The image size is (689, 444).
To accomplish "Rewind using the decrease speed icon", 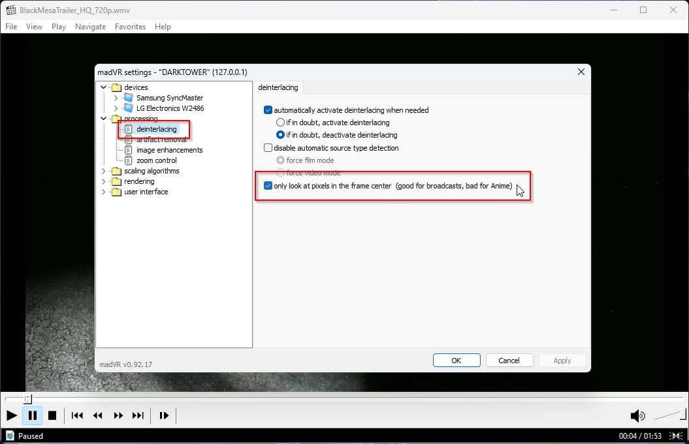I will pyautogui.click(x=97, y=415).
